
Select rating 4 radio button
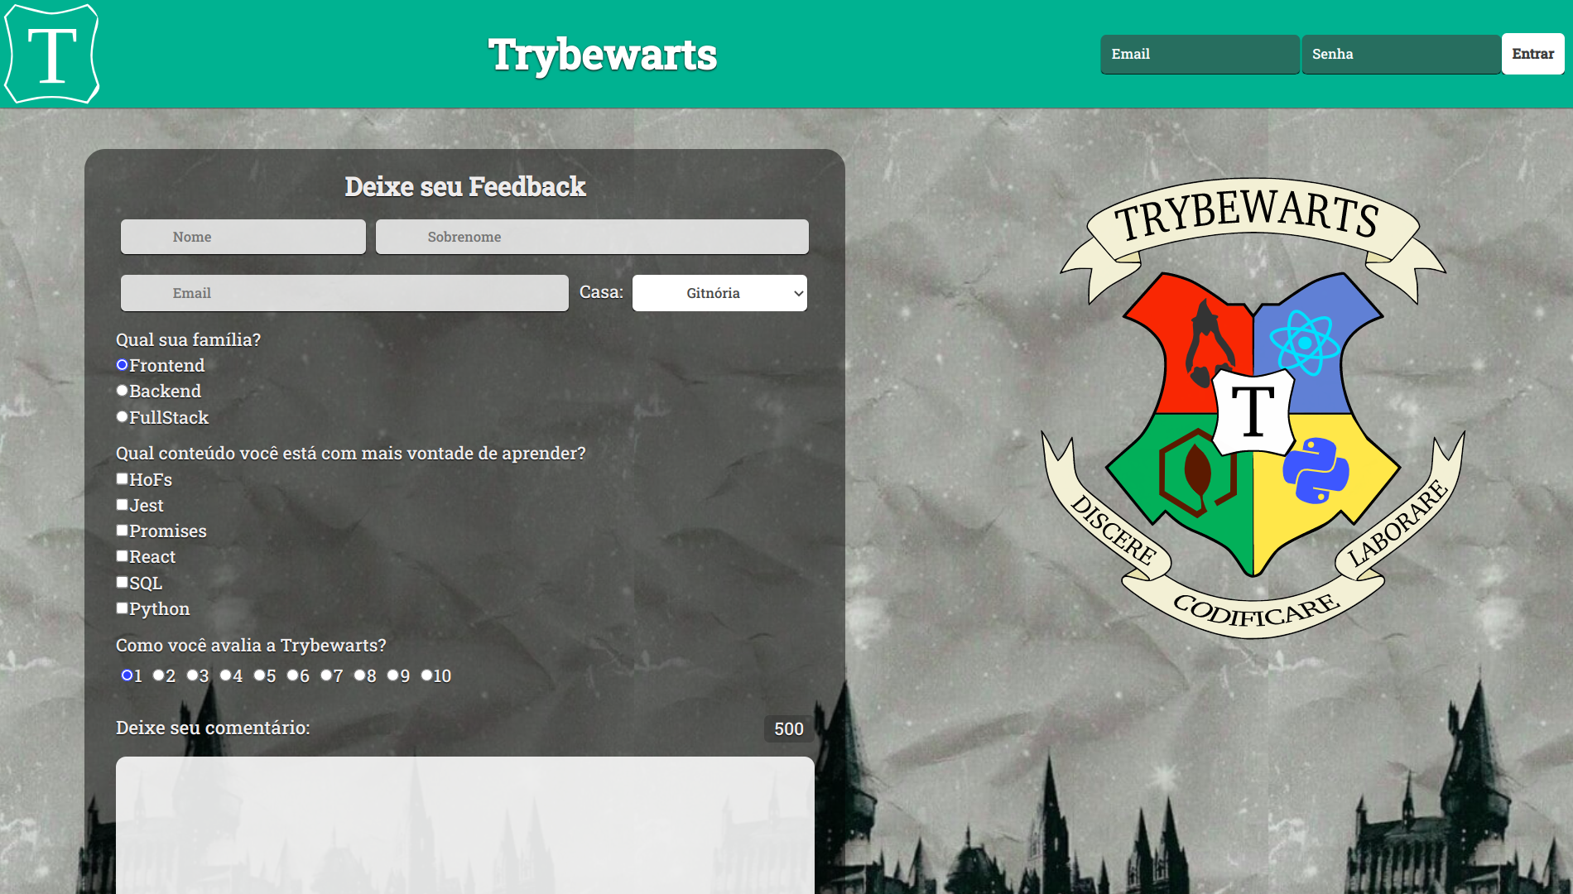coord(225,675)
